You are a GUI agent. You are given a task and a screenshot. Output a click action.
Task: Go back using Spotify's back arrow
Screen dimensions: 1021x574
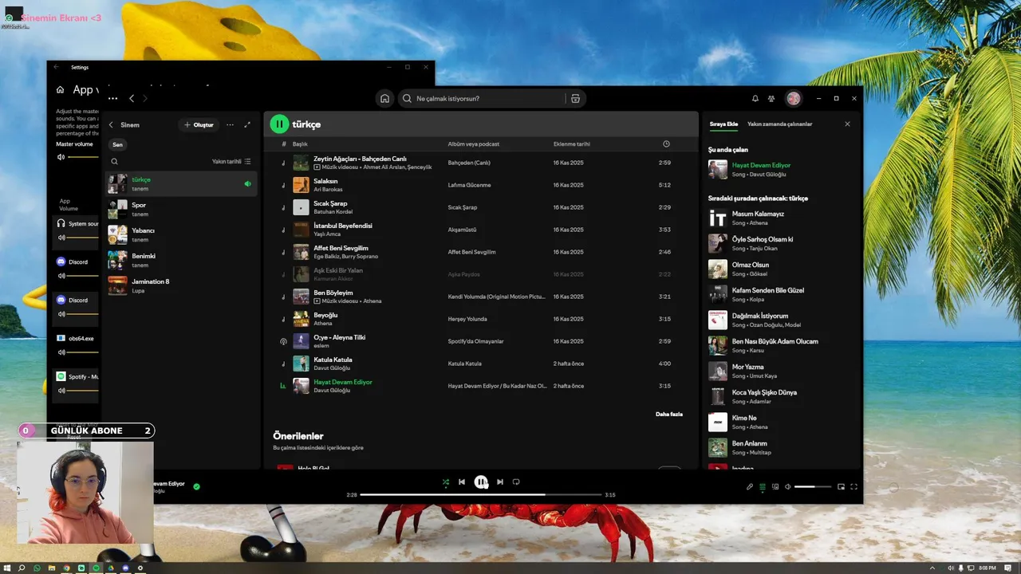coord(132,99)
